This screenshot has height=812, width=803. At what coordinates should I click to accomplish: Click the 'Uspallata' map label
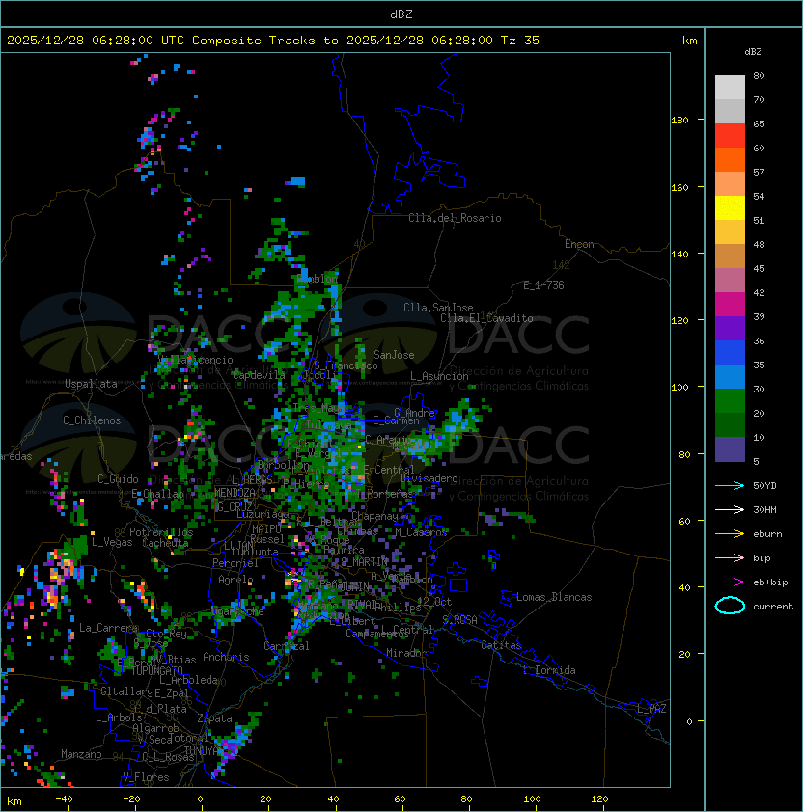click(91, 384)
